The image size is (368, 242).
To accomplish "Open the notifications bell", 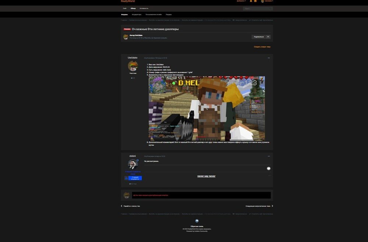I will pyautogui.click(x=251, y=1).
